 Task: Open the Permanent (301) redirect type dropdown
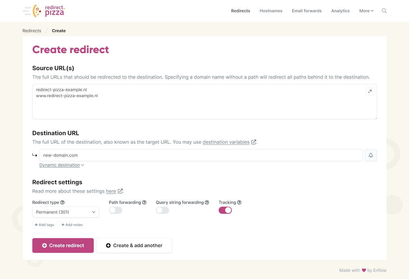click(66, 212)
